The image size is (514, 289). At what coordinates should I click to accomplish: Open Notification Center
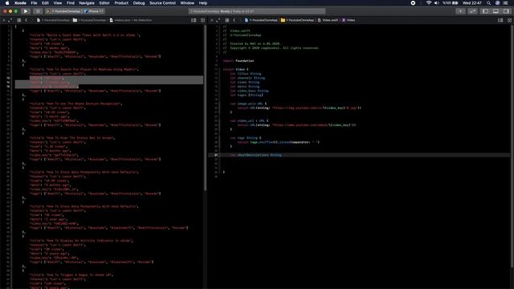click(506, 3)
